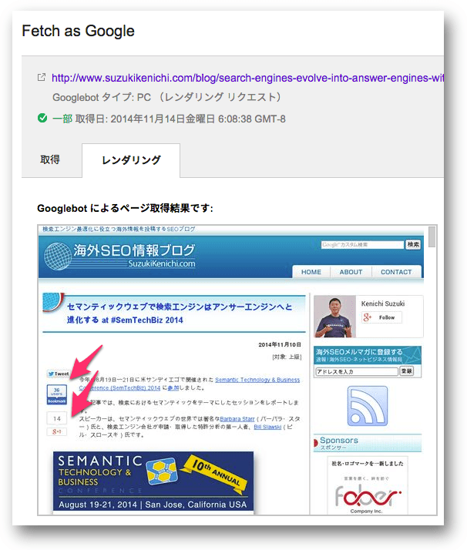Switch to the 取得 tab
The height and width of the screenshot is (550, 467).
point(50,160)
